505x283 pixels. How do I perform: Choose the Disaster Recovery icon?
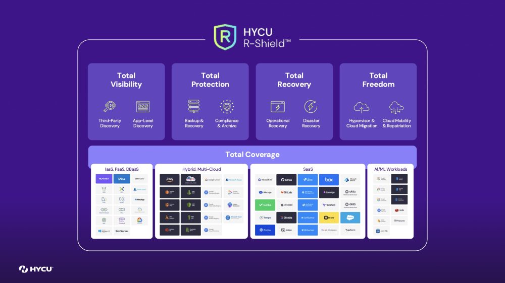(311, 107)
